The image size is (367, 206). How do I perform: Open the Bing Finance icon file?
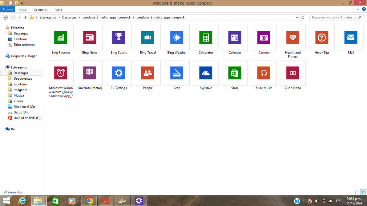[60, 38]
